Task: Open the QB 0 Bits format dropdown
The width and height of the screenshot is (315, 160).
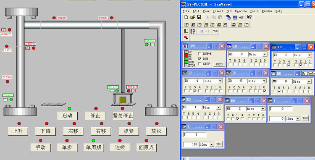Action: coord(265,55)
